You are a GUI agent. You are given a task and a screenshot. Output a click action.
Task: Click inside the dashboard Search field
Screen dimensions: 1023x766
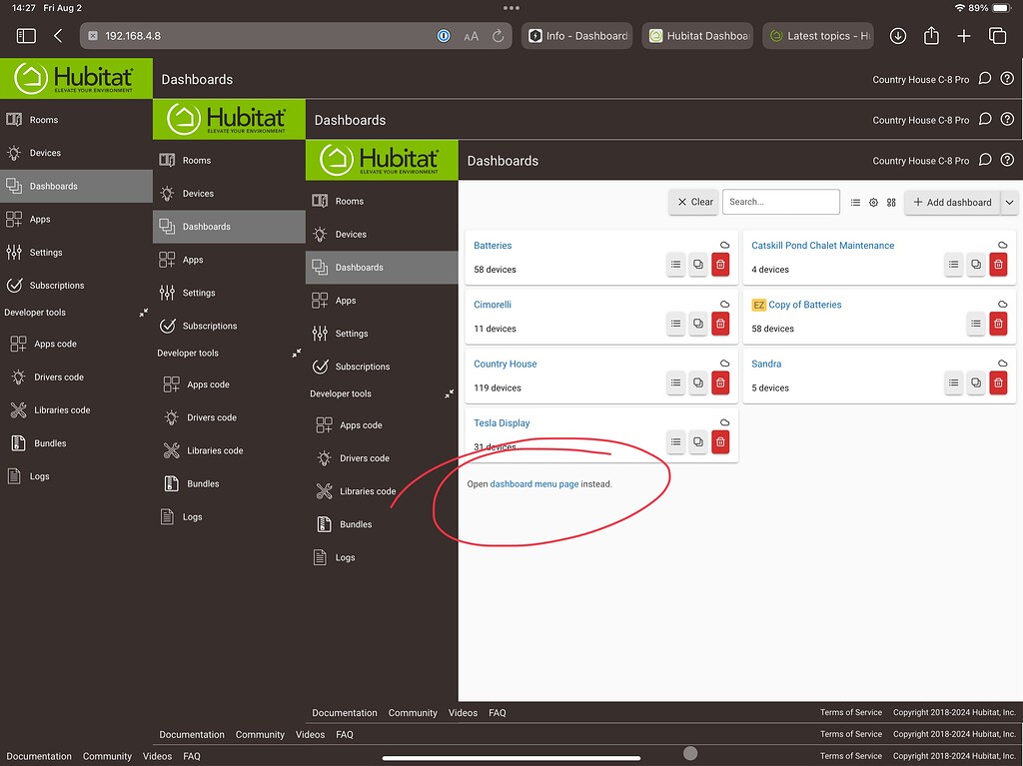(x=780, y=202)
